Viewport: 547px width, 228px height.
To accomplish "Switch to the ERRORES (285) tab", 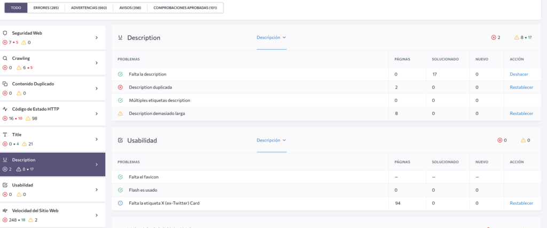I will 46,7.
